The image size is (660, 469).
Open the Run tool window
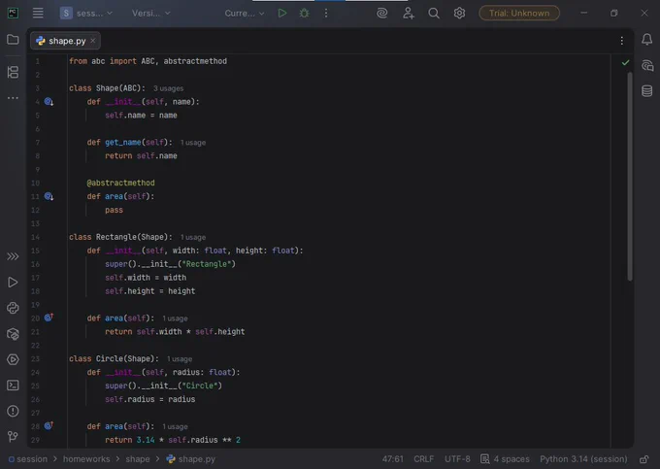pyautogui.click(x=13, y=282)
